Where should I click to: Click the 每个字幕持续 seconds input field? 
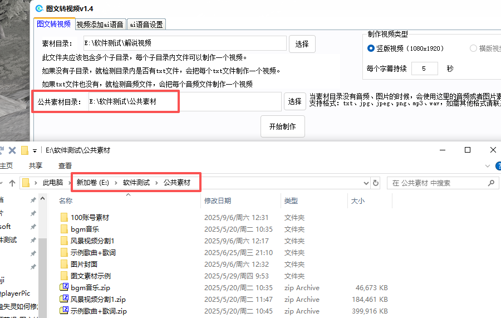[425, 69]
